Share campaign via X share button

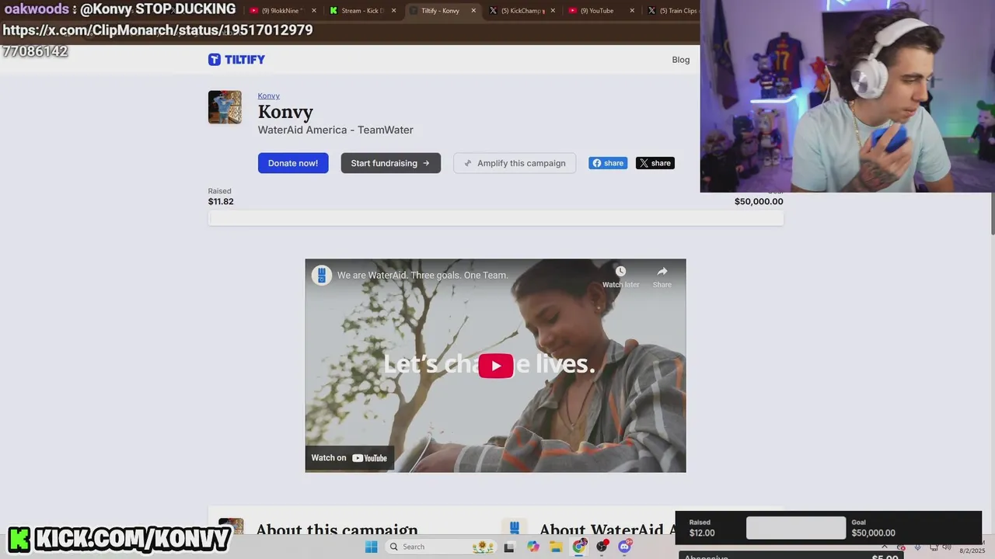click(x=655, y=163)
